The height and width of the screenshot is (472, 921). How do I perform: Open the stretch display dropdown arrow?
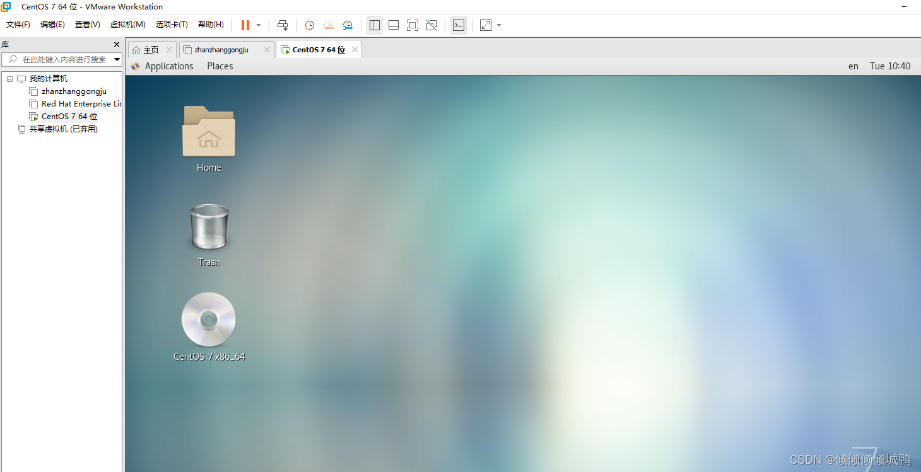tap(499, 25)
